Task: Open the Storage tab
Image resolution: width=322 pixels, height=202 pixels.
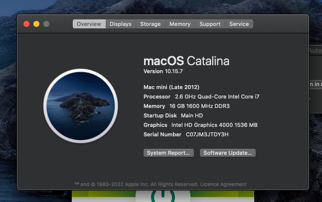Action: (151, 24)
